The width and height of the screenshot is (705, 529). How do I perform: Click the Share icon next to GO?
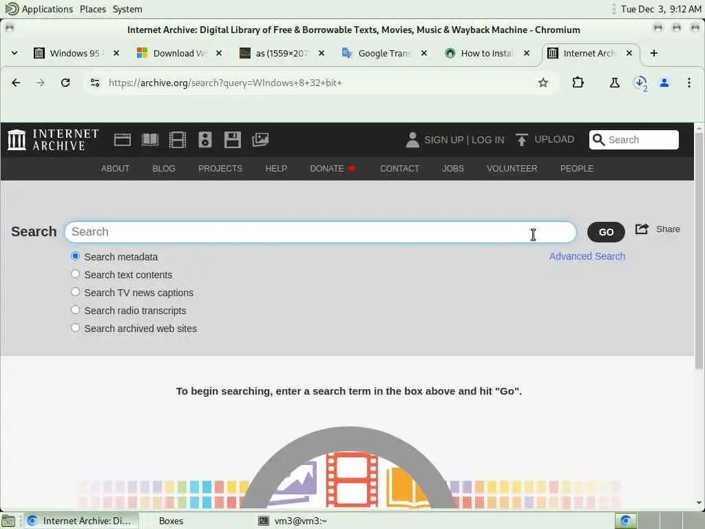coord(642,229)
